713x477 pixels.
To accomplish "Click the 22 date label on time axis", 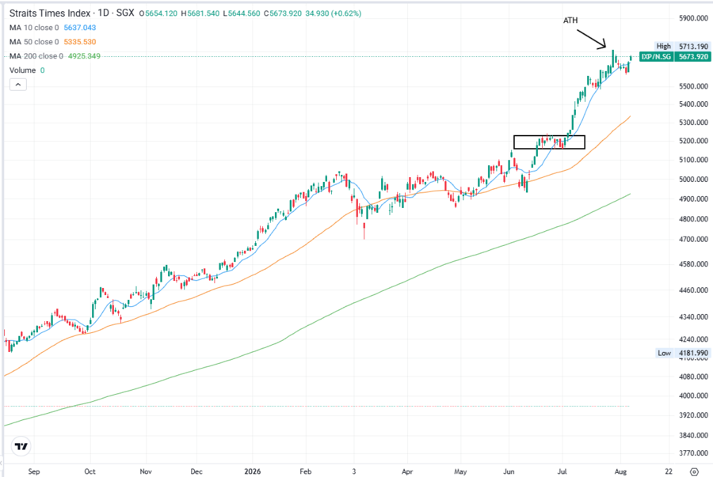I will (x=669, y=471).
